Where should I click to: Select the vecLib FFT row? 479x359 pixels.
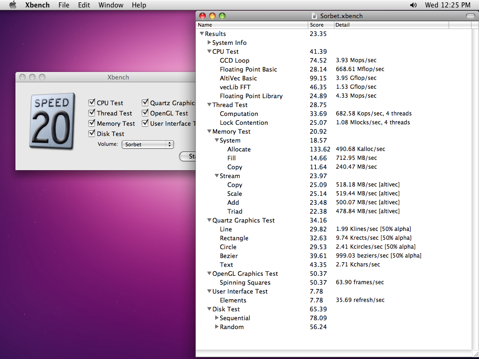coord(334,87)
